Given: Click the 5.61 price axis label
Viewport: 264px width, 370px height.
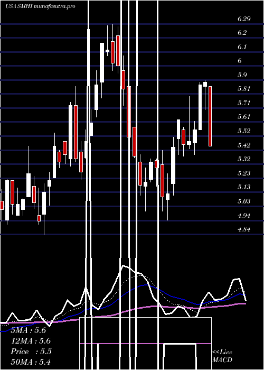Looking at the screenshot, I should click(x=244, y=117).
